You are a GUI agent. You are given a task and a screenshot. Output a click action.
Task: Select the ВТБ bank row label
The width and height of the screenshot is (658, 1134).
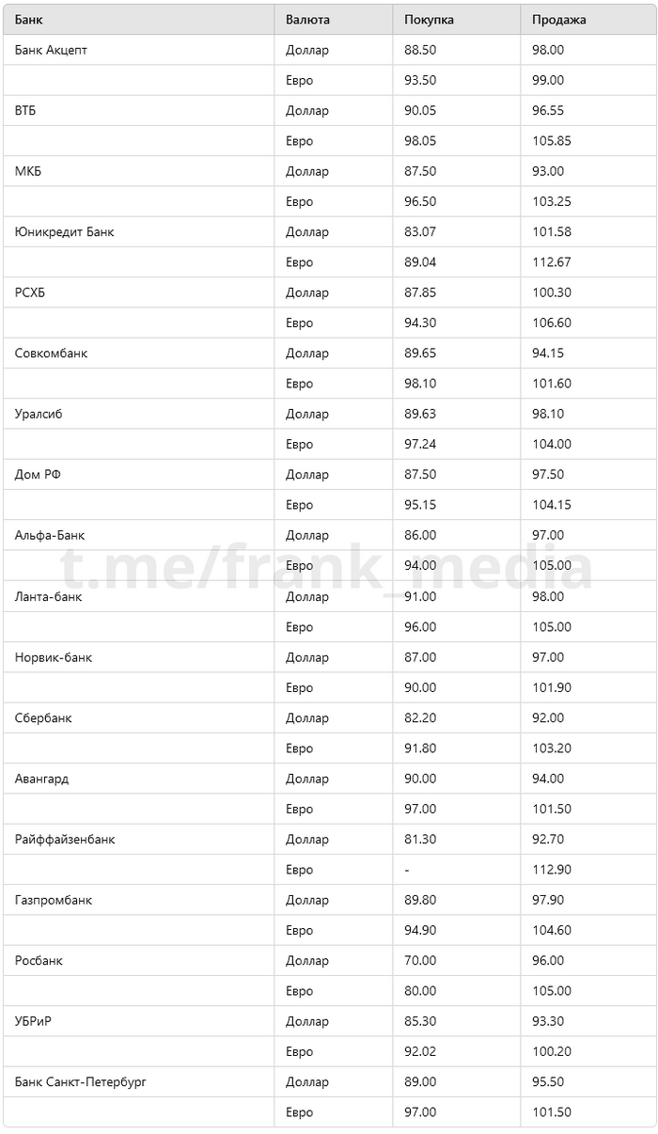25,110
